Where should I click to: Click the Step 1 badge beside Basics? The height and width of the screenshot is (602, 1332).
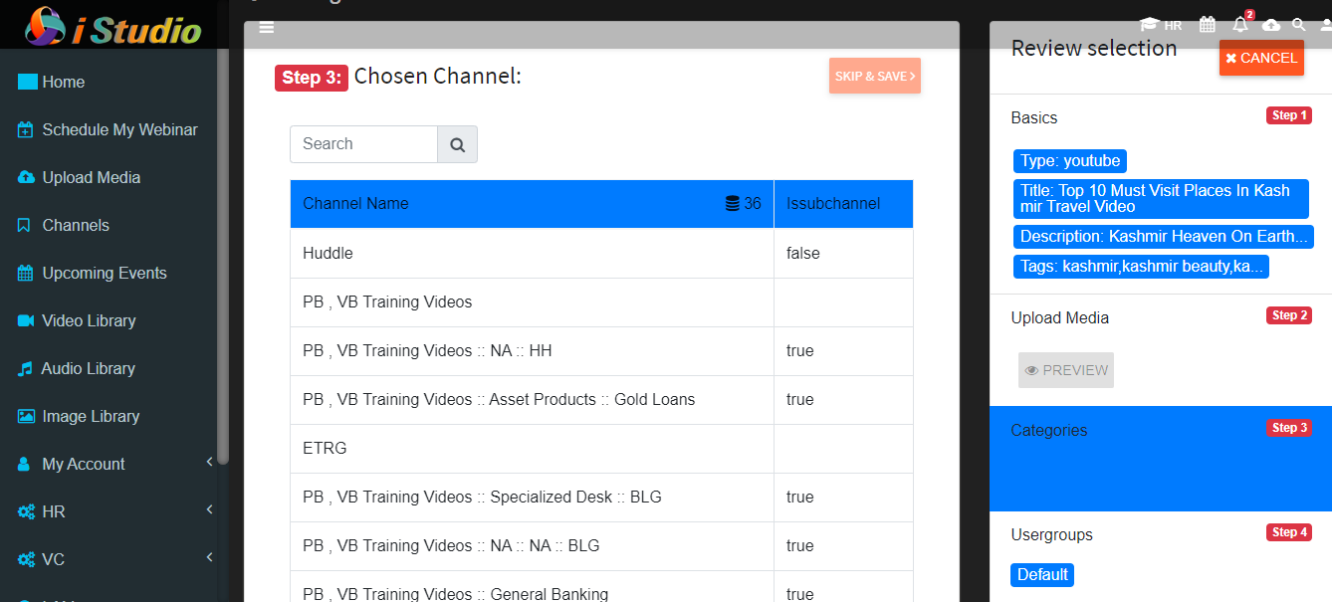pyautogui.click(x=1289, y=115)
